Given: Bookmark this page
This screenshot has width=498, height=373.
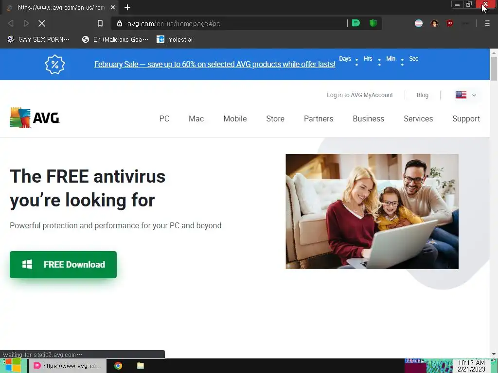Looking at the screenshot, I should (100, 23).
